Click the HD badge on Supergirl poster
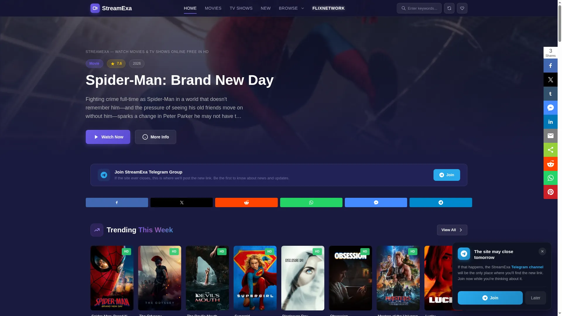The width and height of the screenshot is (562, 316). pos(270,252)
